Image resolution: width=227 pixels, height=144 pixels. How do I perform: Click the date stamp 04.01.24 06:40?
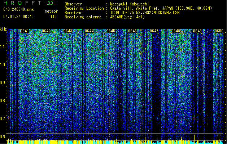click(x=18, y=17)
